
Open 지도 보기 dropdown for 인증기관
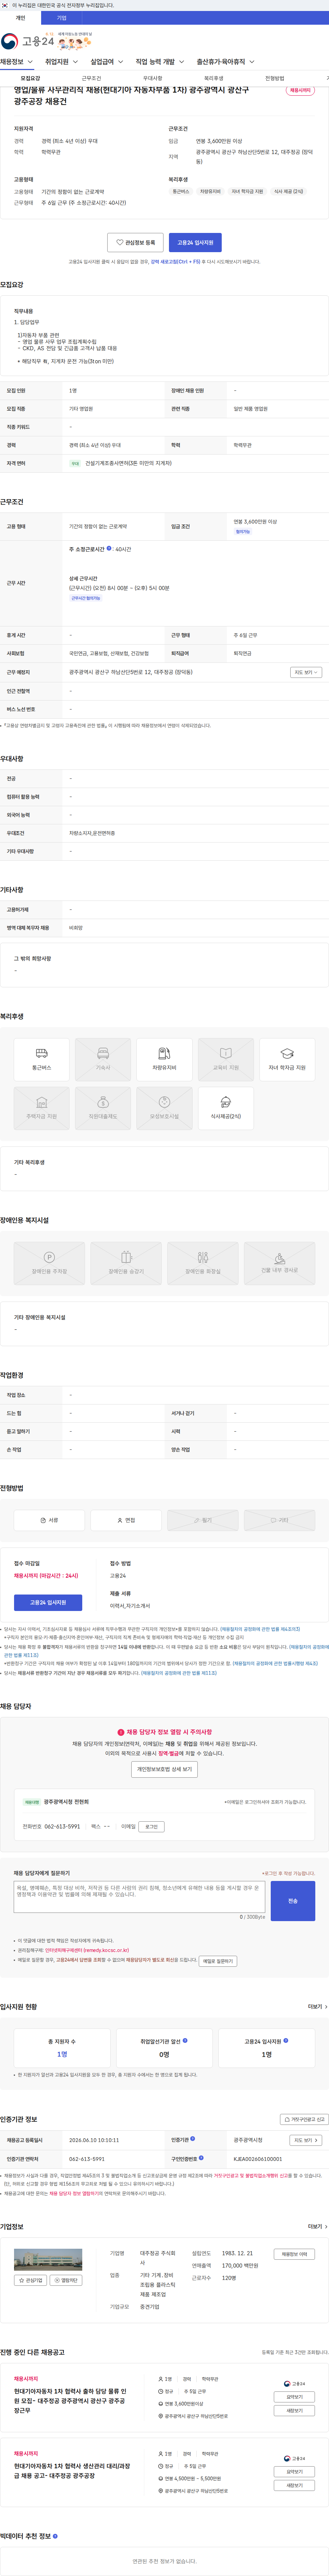point(306,2140)
